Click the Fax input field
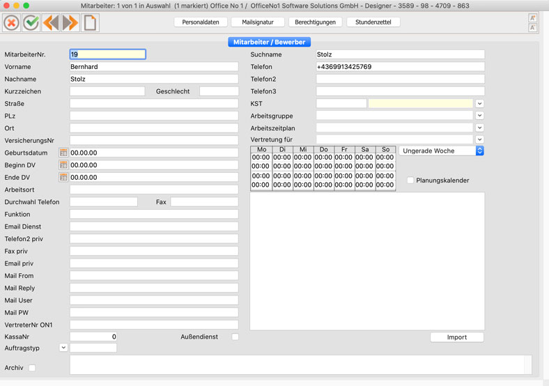This screenshot has width=549, height=386. pyautogui.click(x=204, y=202)
